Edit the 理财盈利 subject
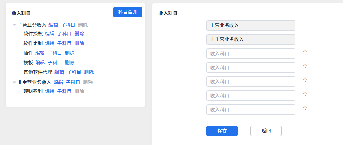This screenshot has height=145, width=343. pyautogui.click(x=50, y=92)
